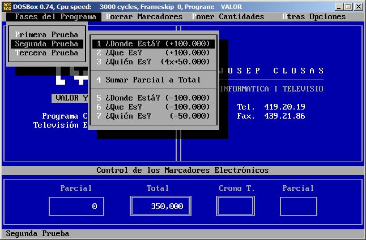Open the Fases del Programa menu
Viewport: 366px width, 240px height.
tap(55, 16)
